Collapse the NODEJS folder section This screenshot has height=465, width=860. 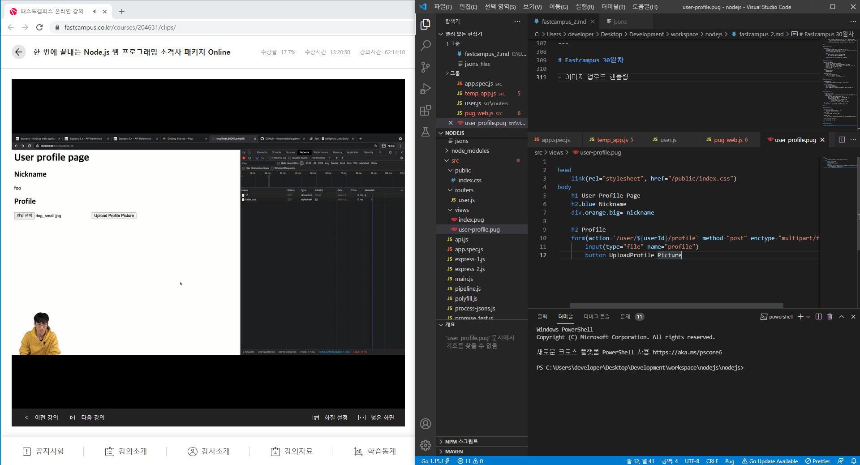455,133
